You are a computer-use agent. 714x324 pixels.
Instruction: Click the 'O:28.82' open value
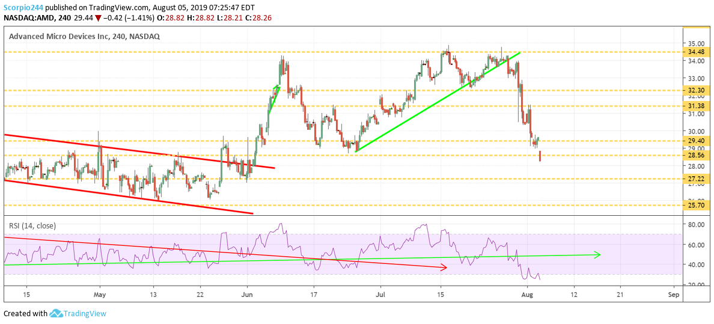point(171,18)
